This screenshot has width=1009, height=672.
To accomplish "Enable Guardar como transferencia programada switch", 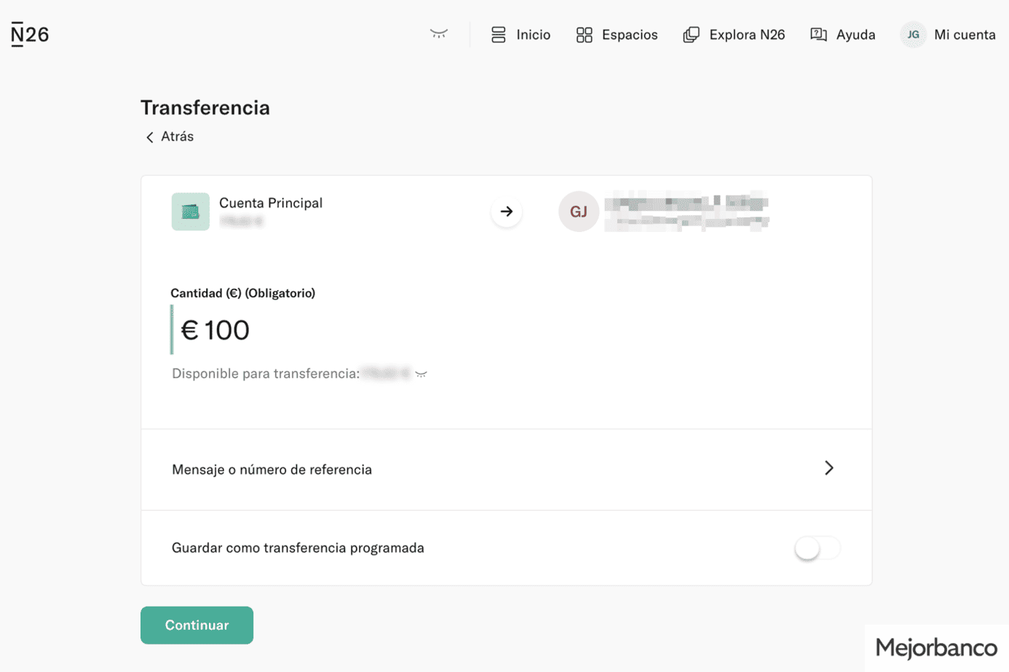I will click(x=818, y=548).
